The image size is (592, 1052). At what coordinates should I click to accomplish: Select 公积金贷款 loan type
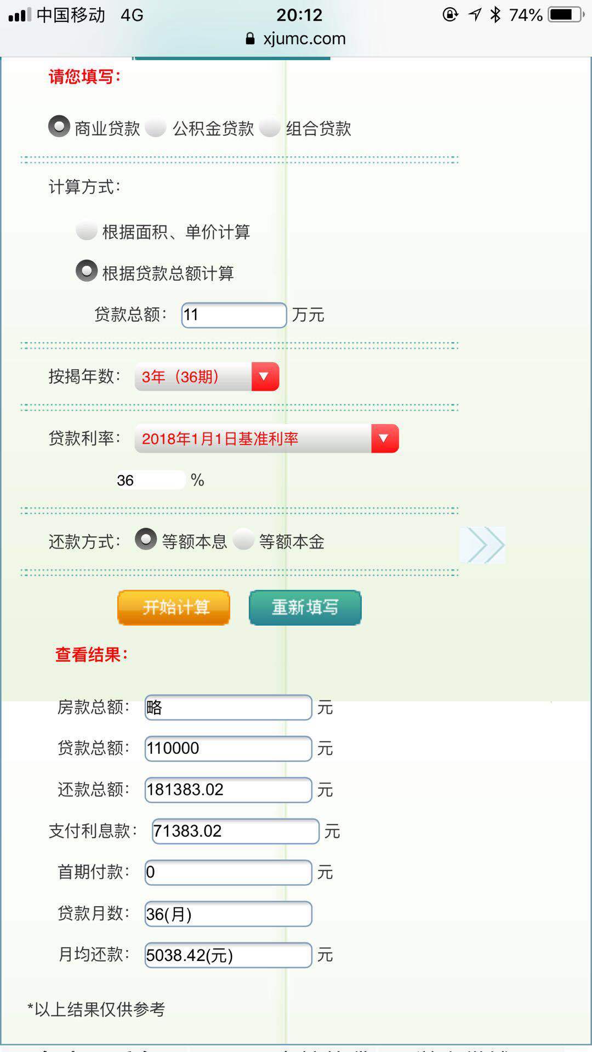(156, 127)
